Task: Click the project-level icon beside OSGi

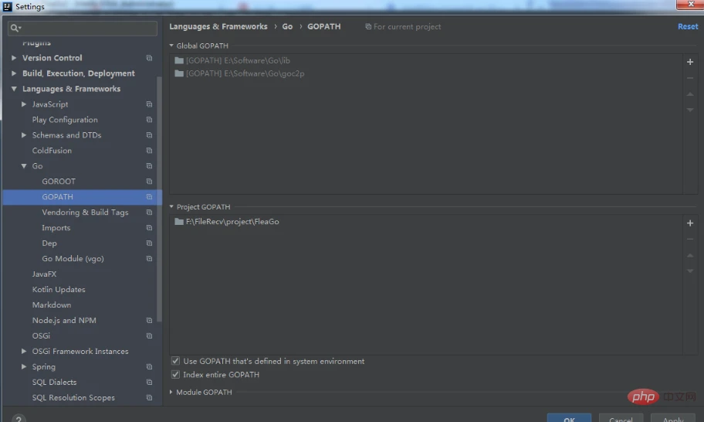Action: tap(149, 335)
